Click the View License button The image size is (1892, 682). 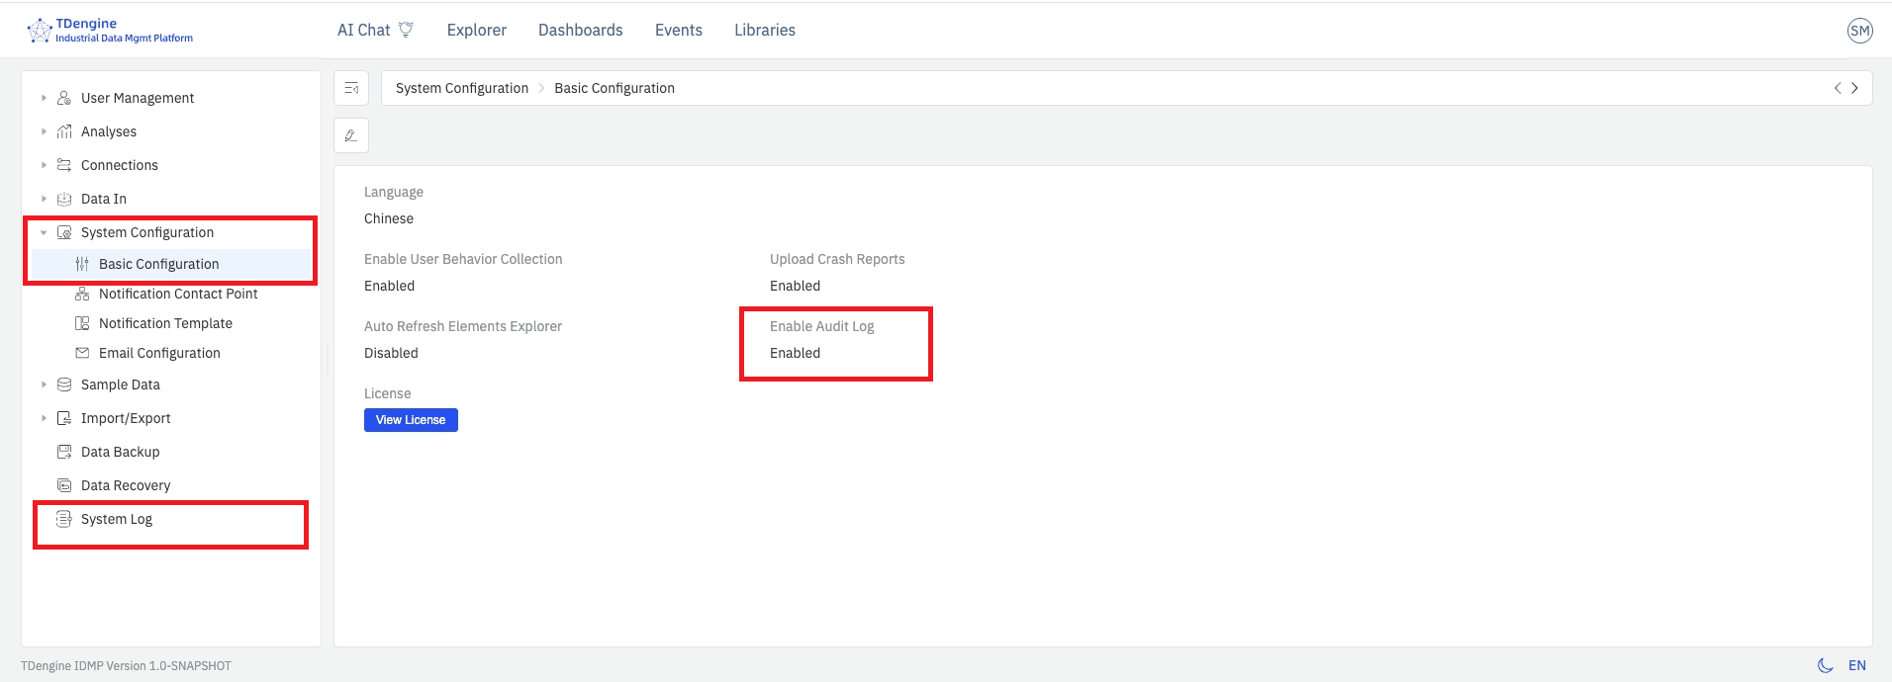(411, 420)
